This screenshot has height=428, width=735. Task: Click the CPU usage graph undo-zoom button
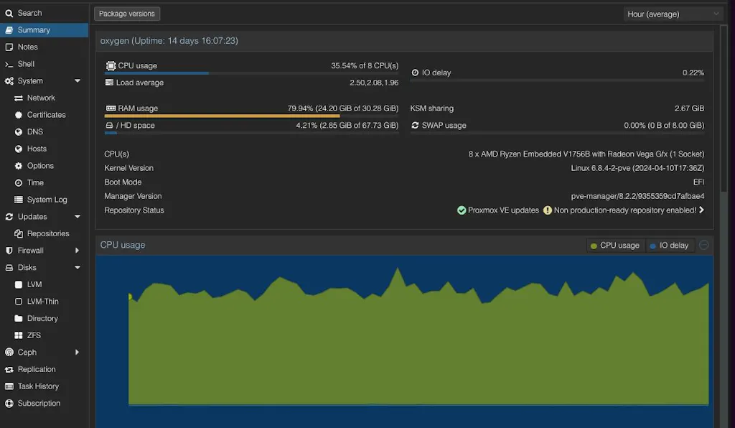(x=704, y=245)
